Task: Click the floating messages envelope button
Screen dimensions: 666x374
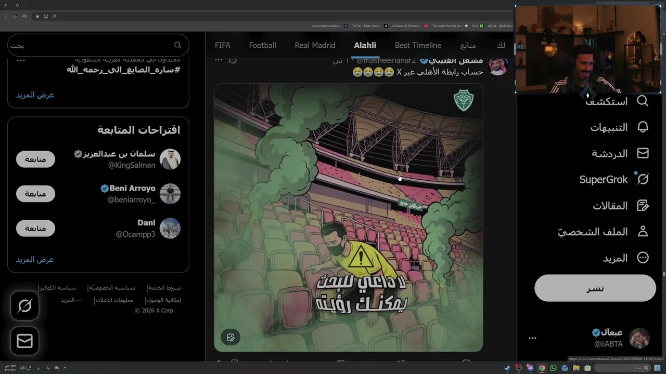Action: coord(24,341)
